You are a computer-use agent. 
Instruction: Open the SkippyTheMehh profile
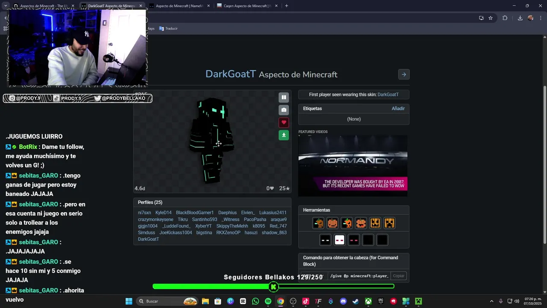pos(232,226)
